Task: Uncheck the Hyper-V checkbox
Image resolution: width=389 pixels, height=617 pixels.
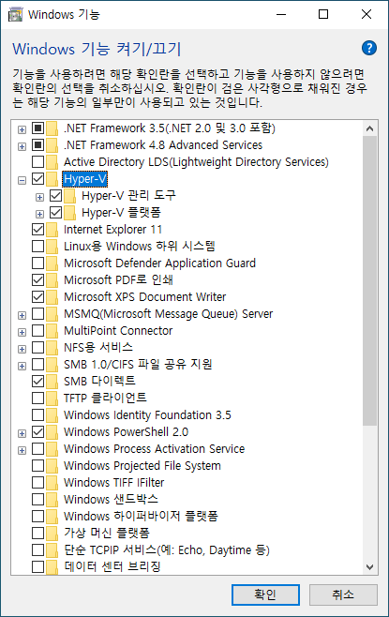Action: click(37, 179)
